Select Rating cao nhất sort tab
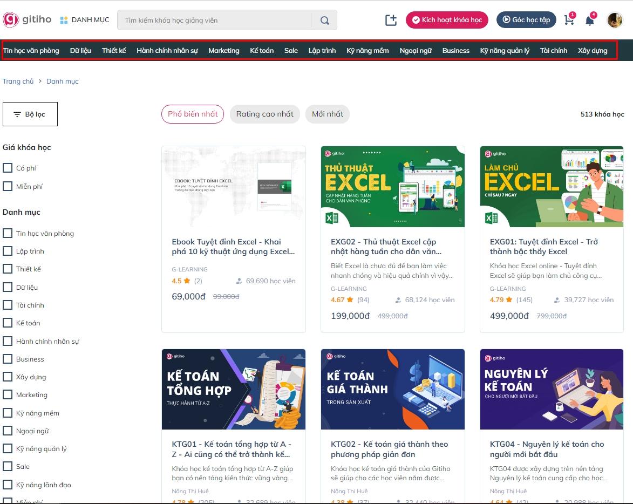 tap(264, 114)
